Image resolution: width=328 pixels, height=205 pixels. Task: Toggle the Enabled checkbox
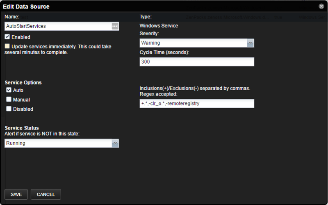pyautogui.click(x=7, y=37)
